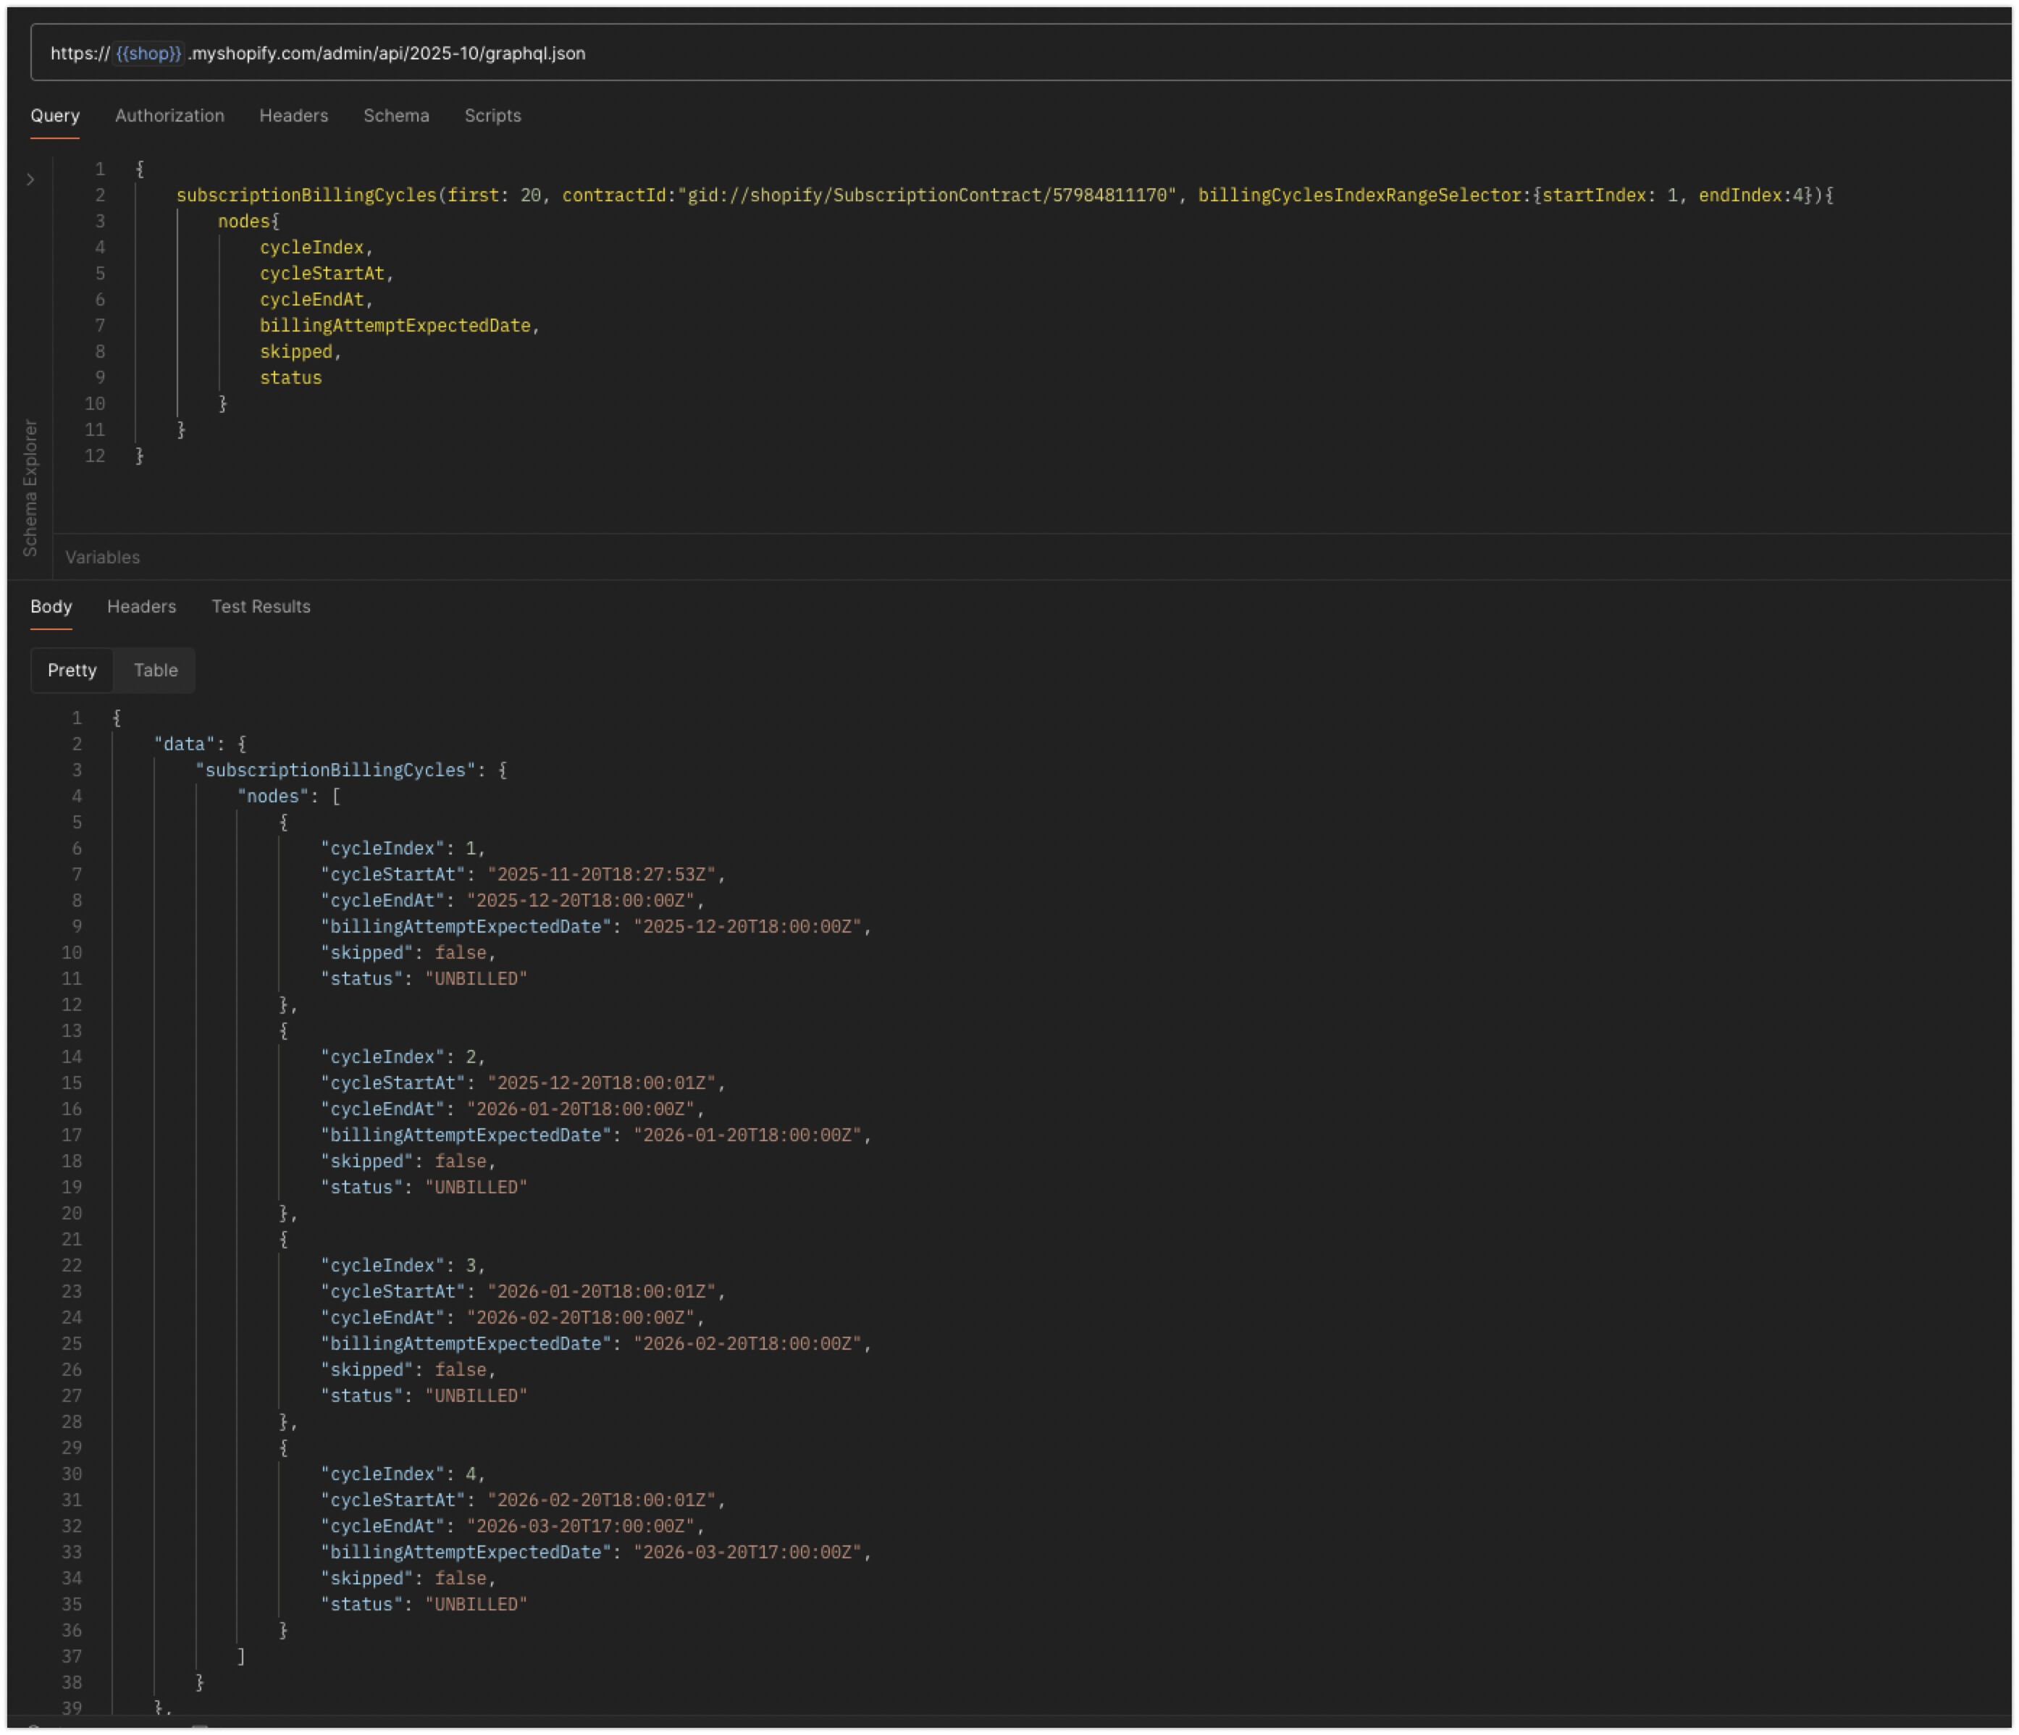Click the request URL input field
The height and width of the screenshot is (1735, 2019).
point(975,53)
